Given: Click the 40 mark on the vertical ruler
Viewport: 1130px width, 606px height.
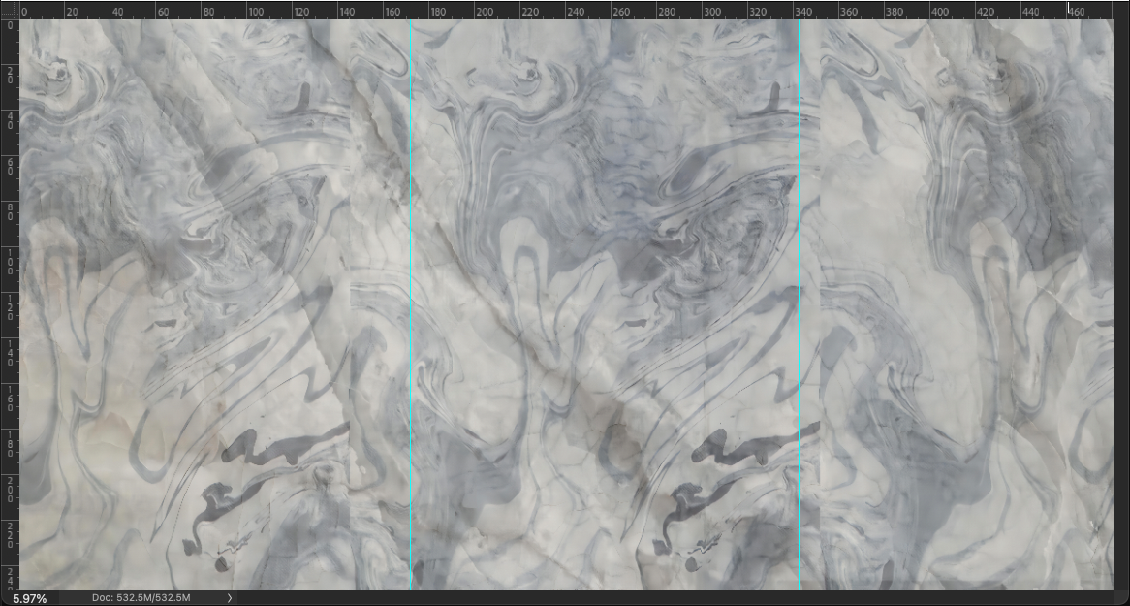Looking at the screenshot, I should (x=10, y=120).
